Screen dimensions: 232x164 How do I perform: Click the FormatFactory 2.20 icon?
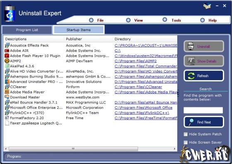[x=7, y=118]
